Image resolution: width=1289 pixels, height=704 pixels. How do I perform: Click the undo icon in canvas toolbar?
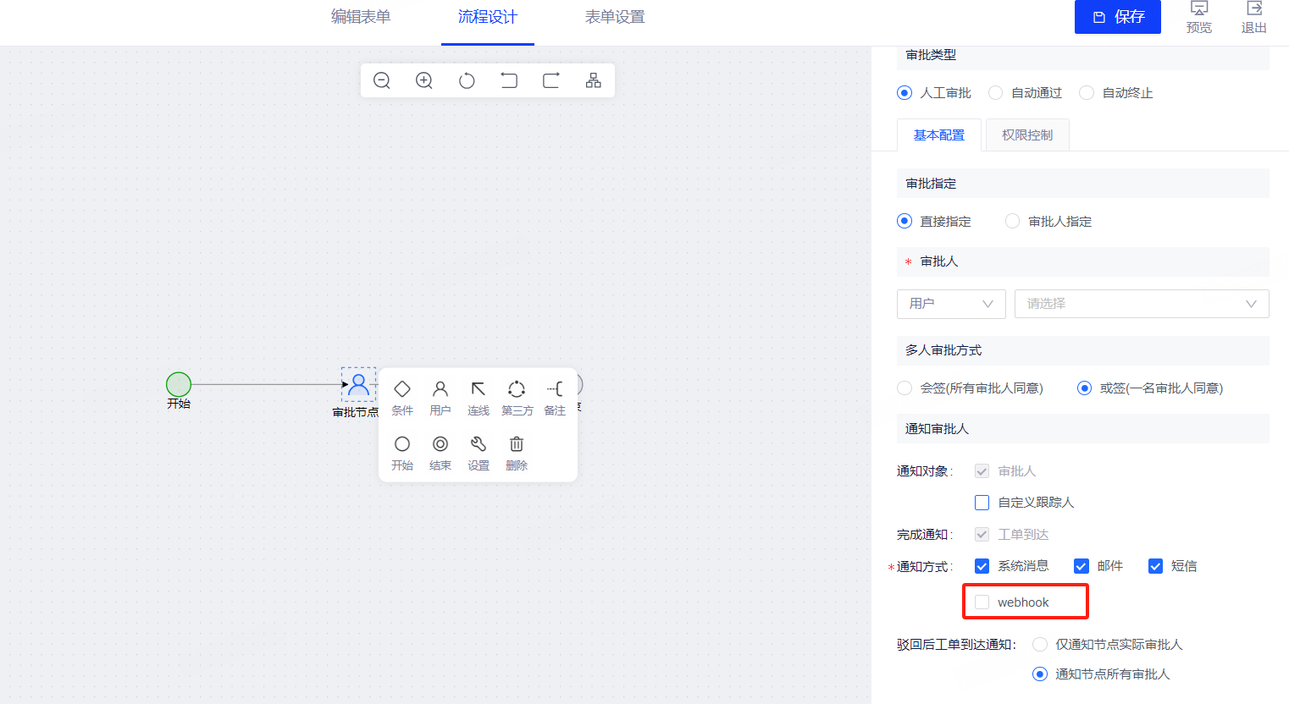coord(509,80)
